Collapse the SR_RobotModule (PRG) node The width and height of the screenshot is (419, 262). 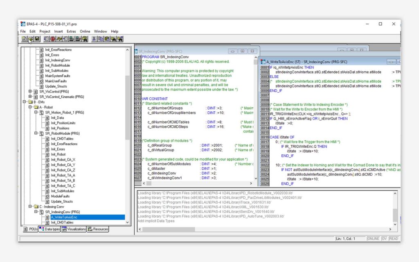coord(36,133)
